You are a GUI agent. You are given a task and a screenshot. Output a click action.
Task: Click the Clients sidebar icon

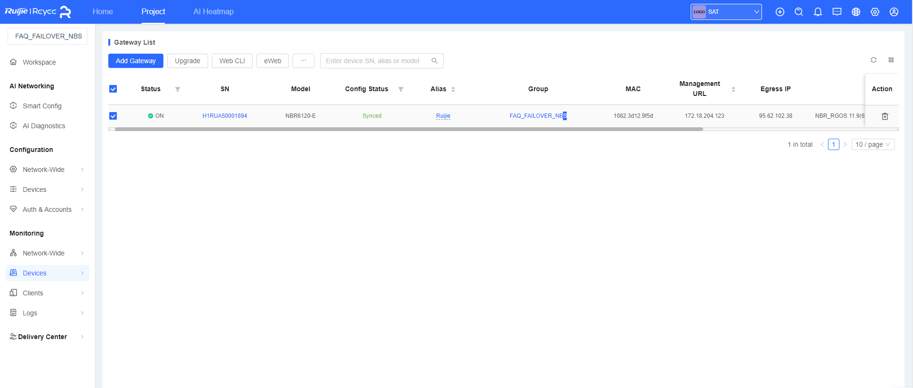point(13,293)
